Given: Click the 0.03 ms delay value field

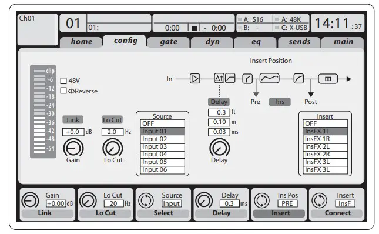Looking at the screenshot, I should click(219, 132).
